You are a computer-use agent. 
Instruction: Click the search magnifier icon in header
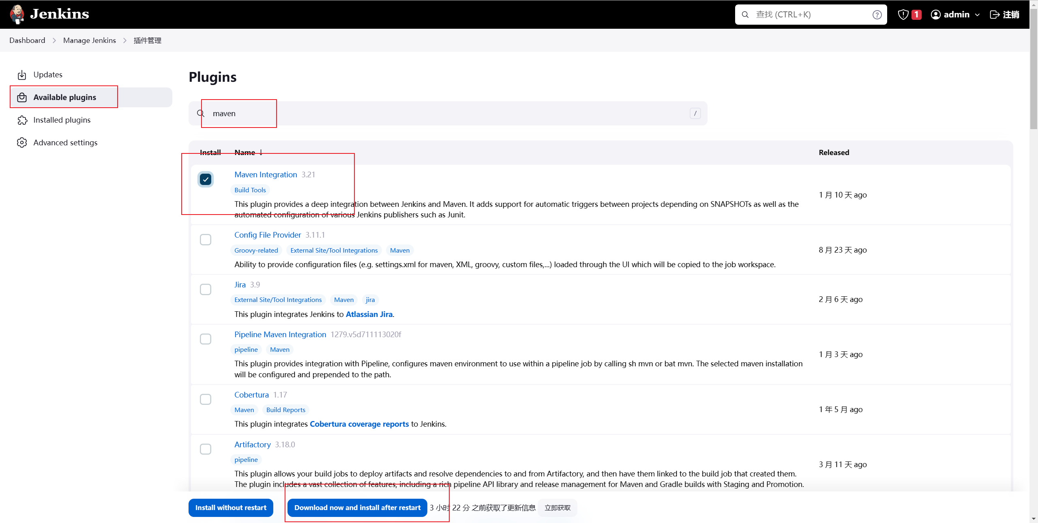(x=745, y=15)
